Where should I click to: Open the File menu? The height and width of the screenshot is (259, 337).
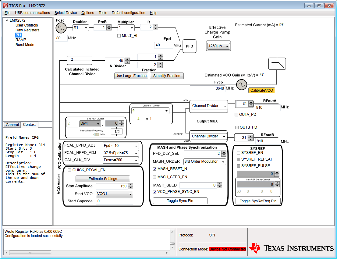8,13
